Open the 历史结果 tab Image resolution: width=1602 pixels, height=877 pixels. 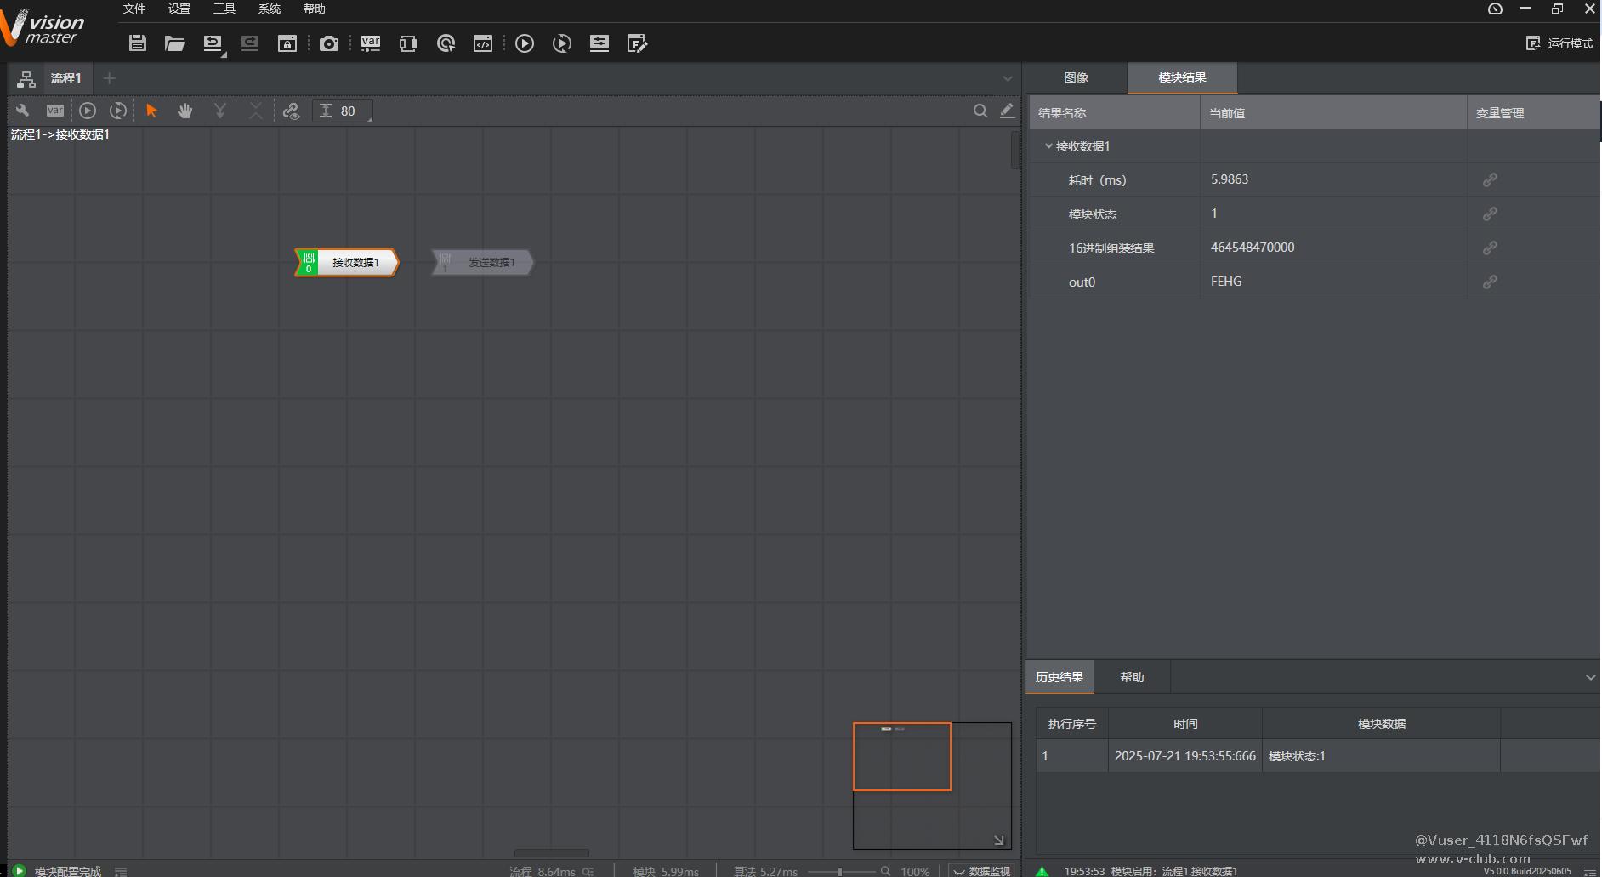1059,677
